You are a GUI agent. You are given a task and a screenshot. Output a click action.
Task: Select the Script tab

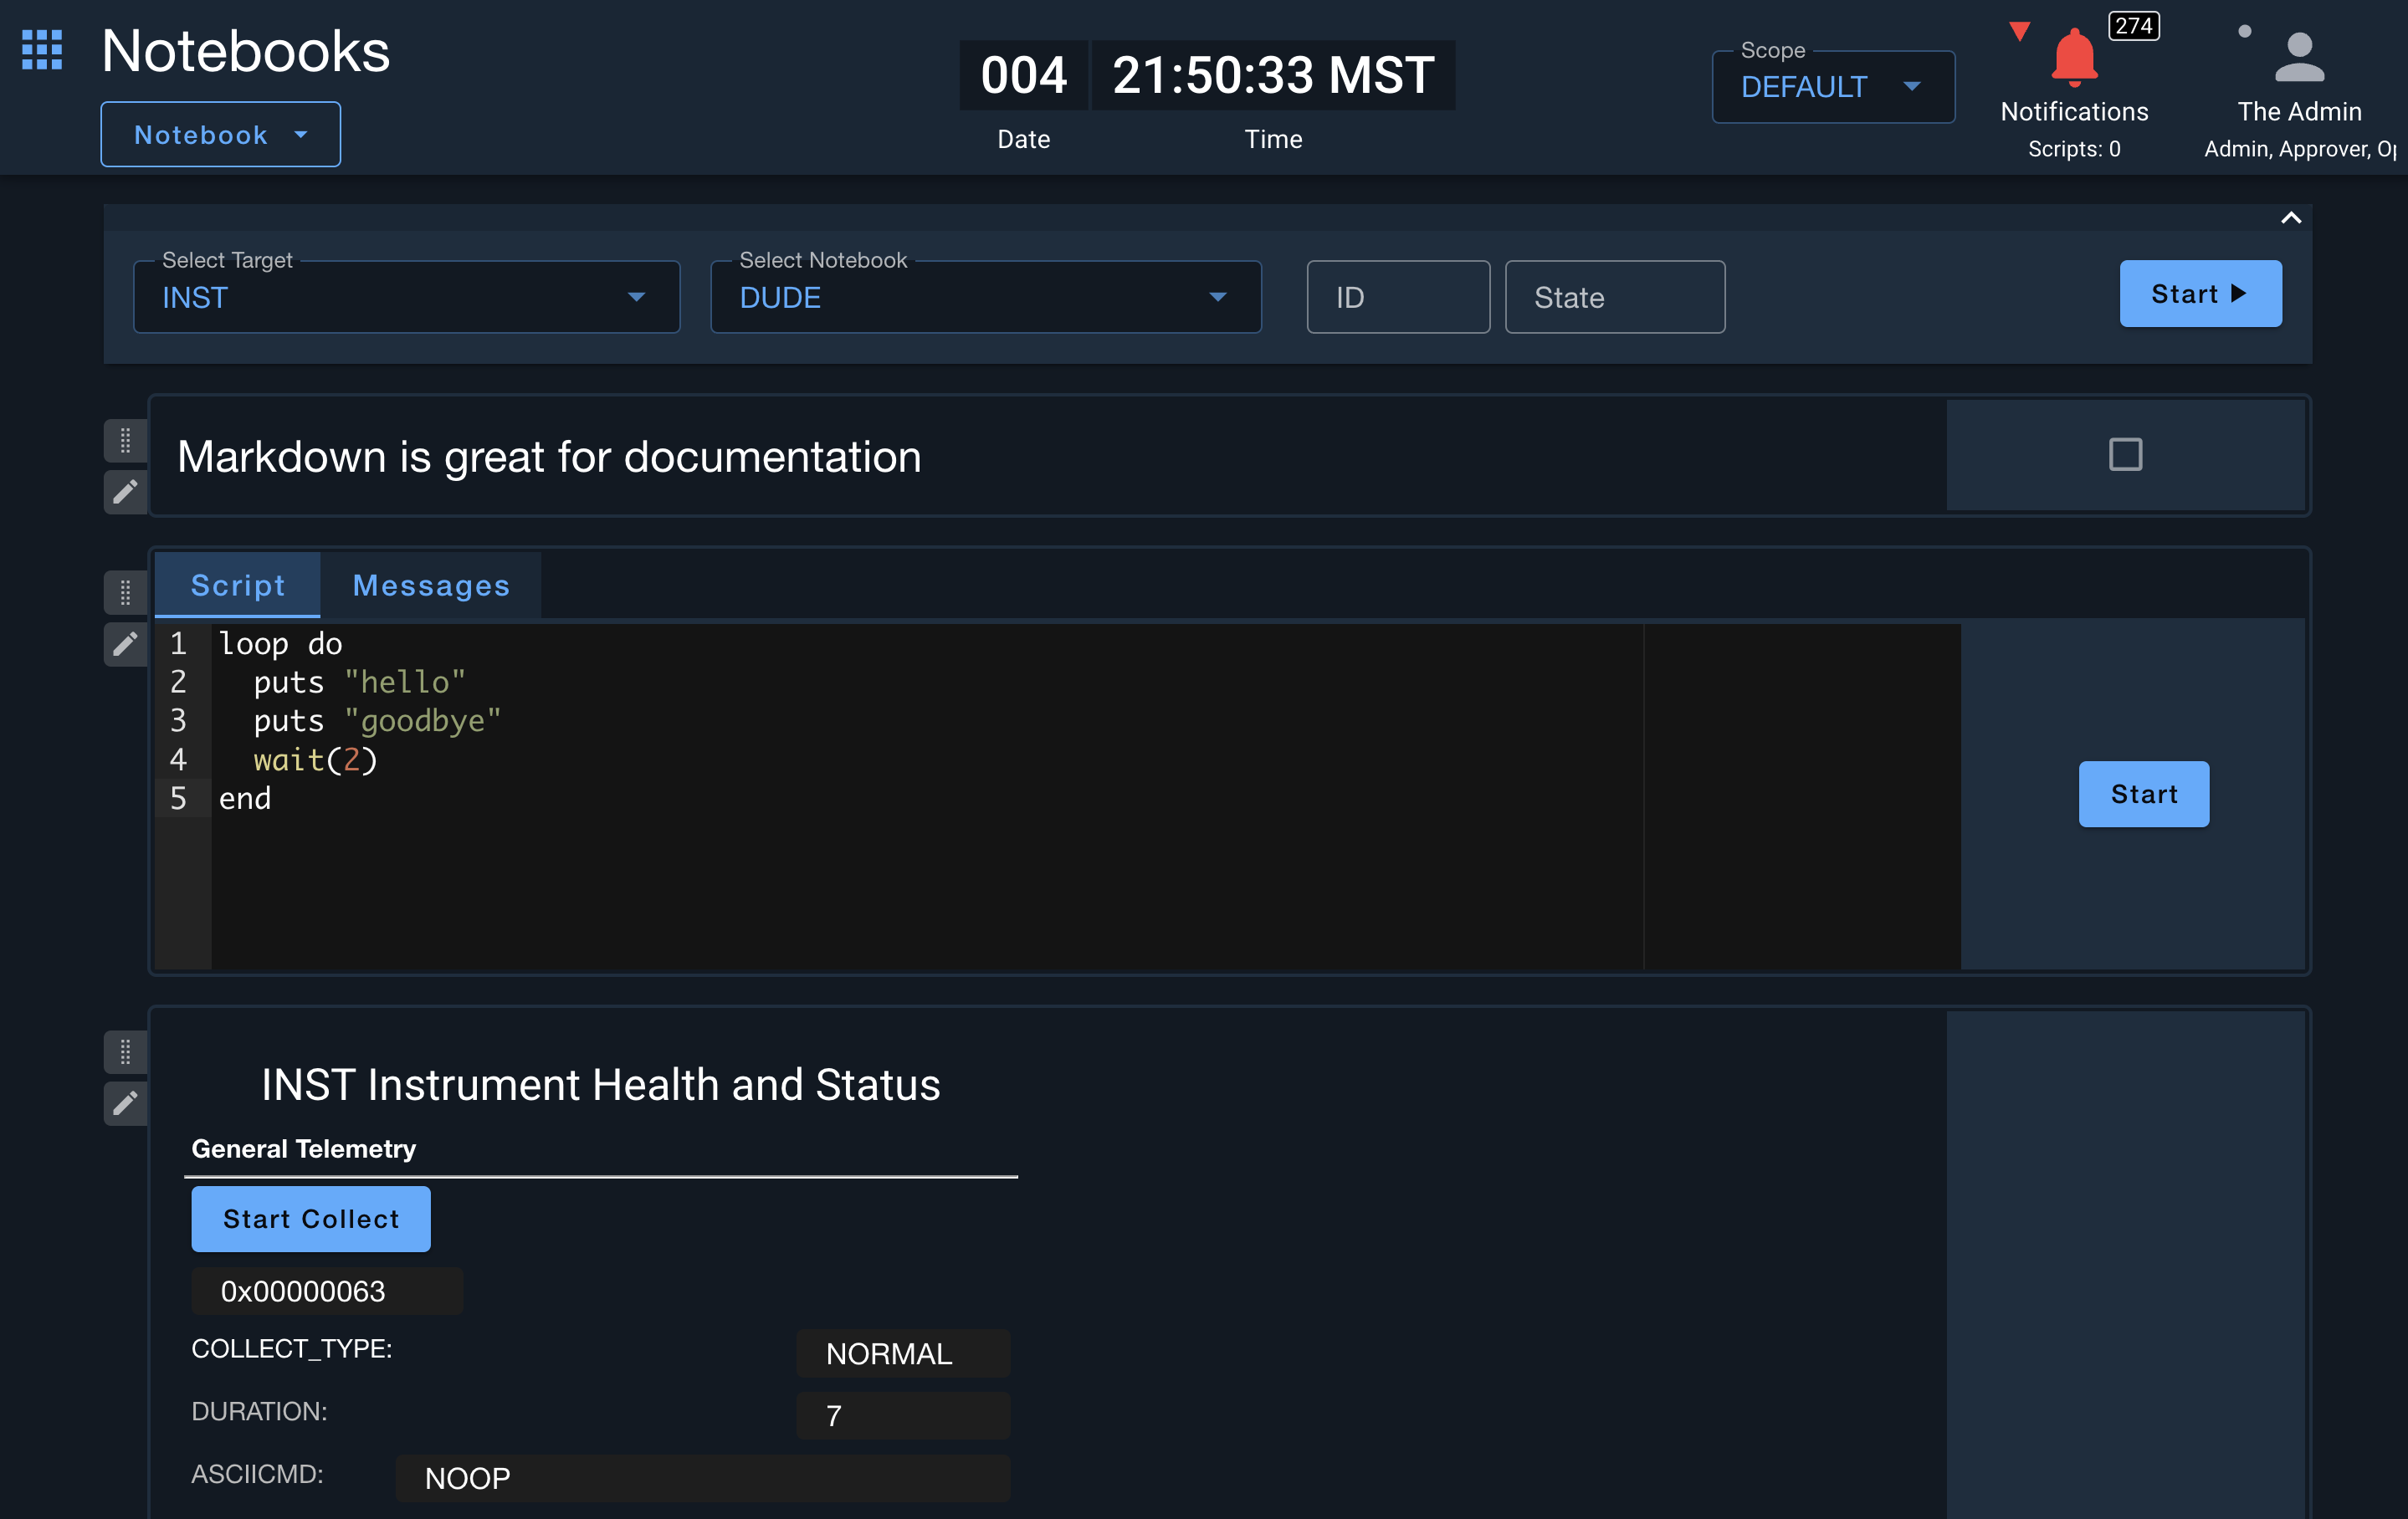coord(238,585)
